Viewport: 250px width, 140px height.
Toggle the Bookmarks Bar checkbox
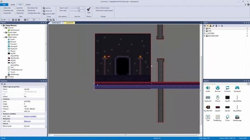coord(26,8)
